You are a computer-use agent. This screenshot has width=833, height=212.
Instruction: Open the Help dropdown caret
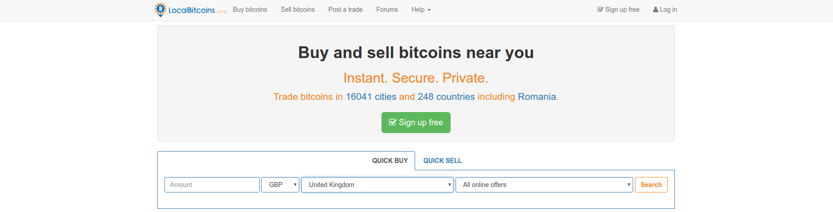pyautogui.click(x=429, y=10)
